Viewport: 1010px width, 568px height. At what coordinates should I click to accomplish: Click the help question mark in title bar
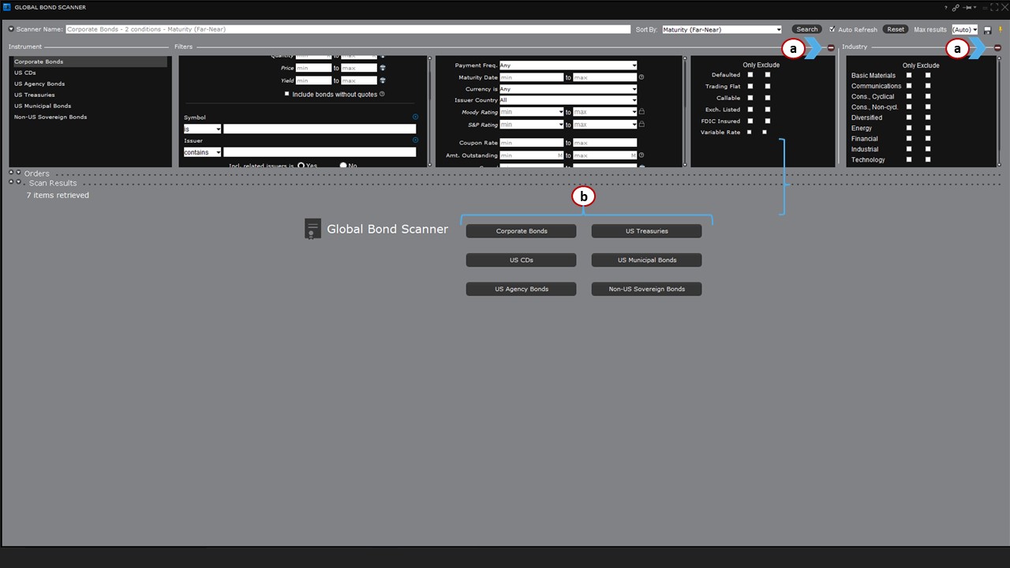(x=945, y=7)
